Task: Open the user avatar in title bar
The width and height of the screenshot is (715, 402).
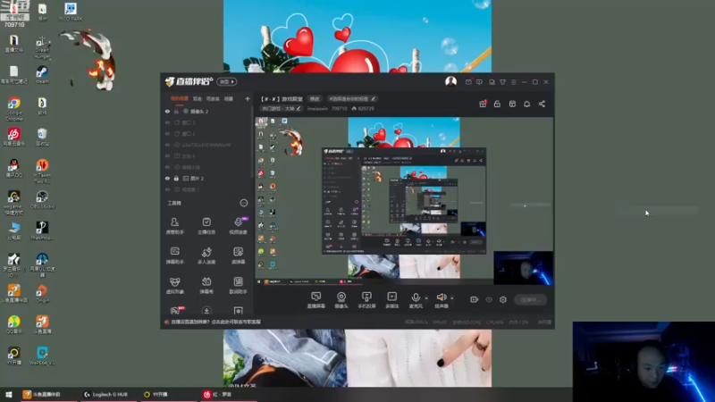Action: [451, 81]
